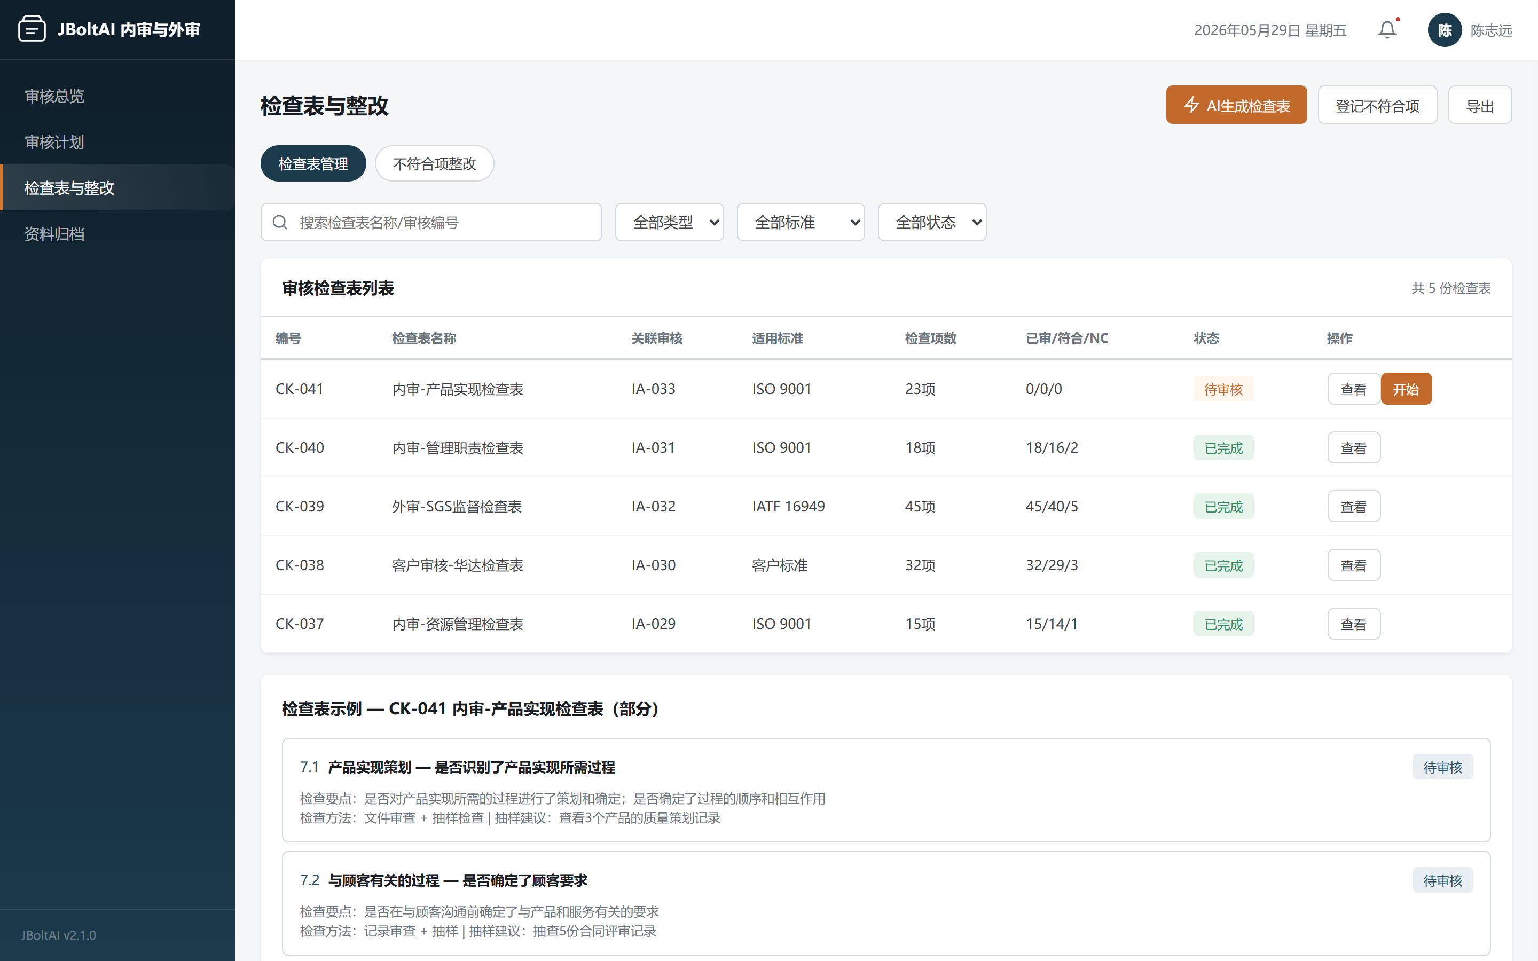Click the 待审核 tag on item 7.1
The image size is (1538, 961).
tap(1442, 767)
